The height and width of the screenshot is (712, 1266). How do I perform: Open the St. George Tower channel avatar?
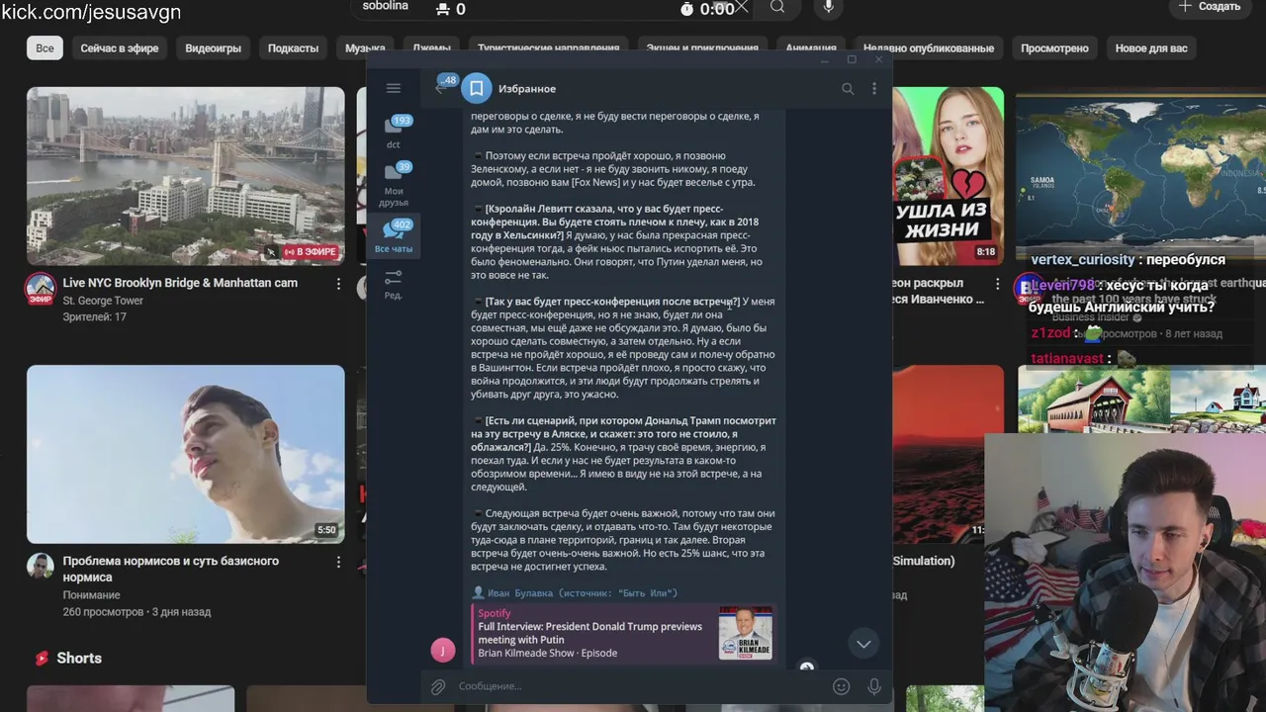[x=40, y=289]
